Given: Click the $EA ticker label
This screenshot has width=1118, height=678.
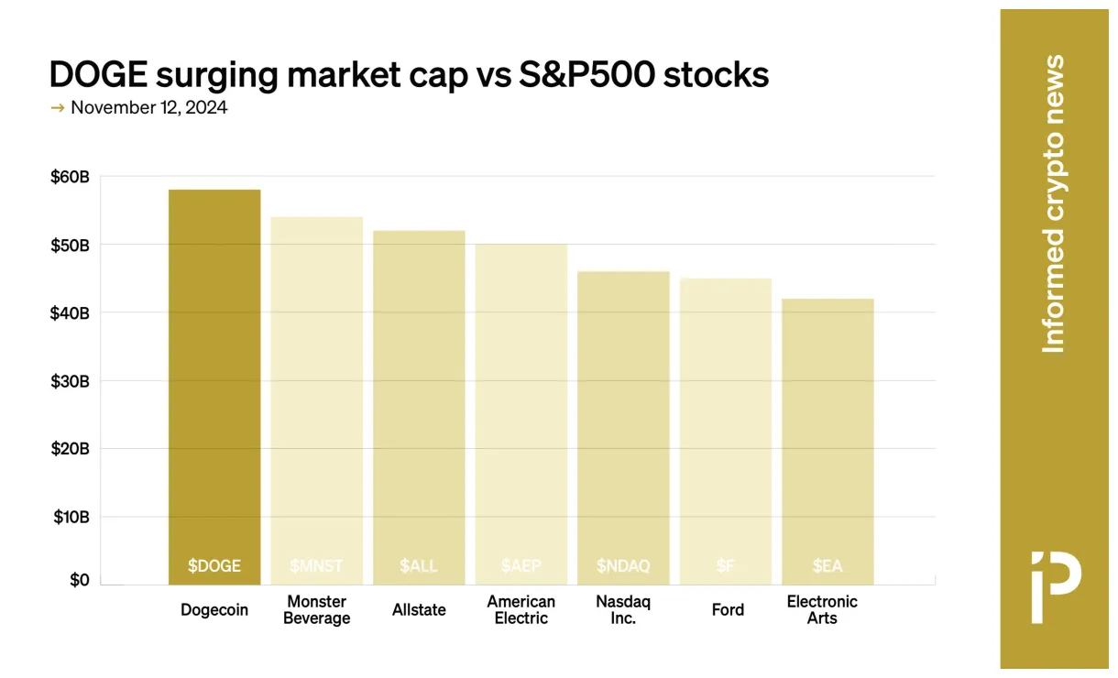Looking at the screenshot, I should 828,566.
